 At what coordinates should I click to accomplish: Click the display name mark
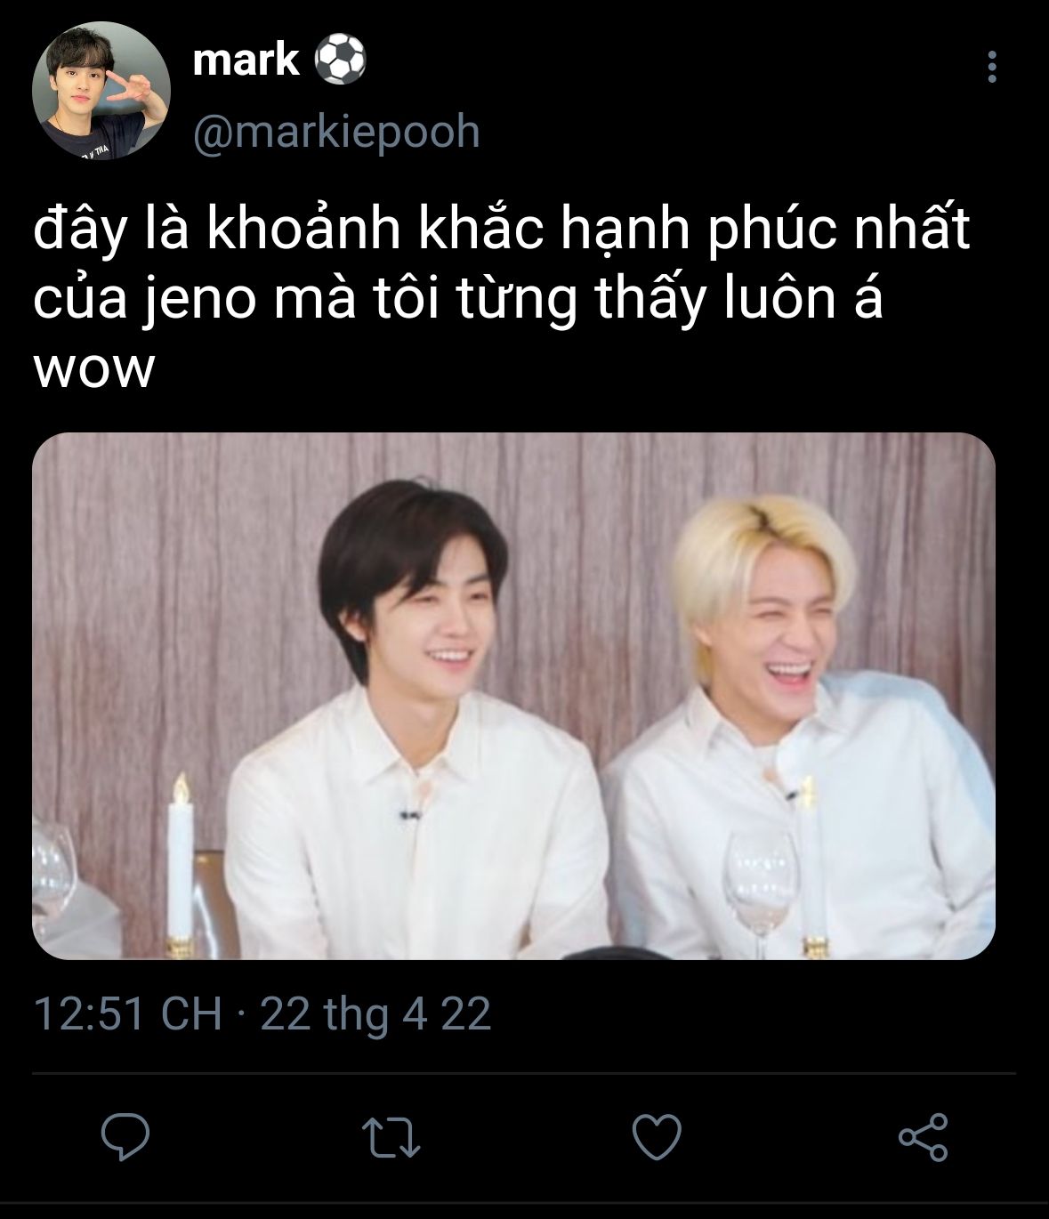(246, 61)
